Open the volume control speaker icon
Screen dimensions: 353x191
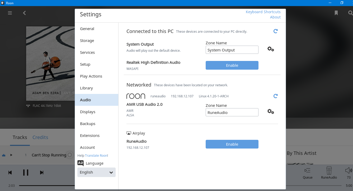349,170
